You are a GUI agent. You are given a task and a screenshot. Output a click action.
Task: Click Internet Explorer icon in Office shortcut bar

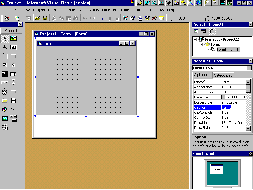(x=198, y=3)
